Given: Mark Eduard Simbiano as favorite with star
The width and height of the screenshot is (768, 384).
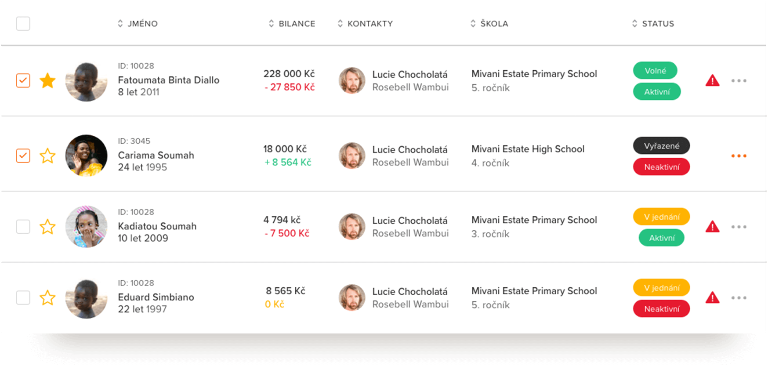Looking at the screenshot, I should (x=47, y=298).
